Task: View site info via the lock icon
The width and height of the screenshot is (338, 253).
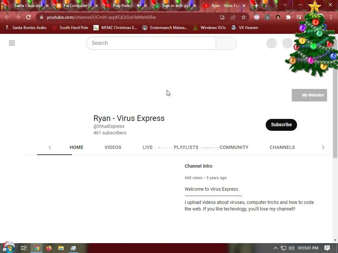Action: (42, 17)
